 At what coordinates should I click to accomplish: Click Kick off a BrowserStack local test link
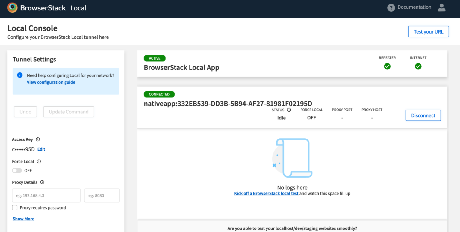pyautogui.click(x=266, y=193)
